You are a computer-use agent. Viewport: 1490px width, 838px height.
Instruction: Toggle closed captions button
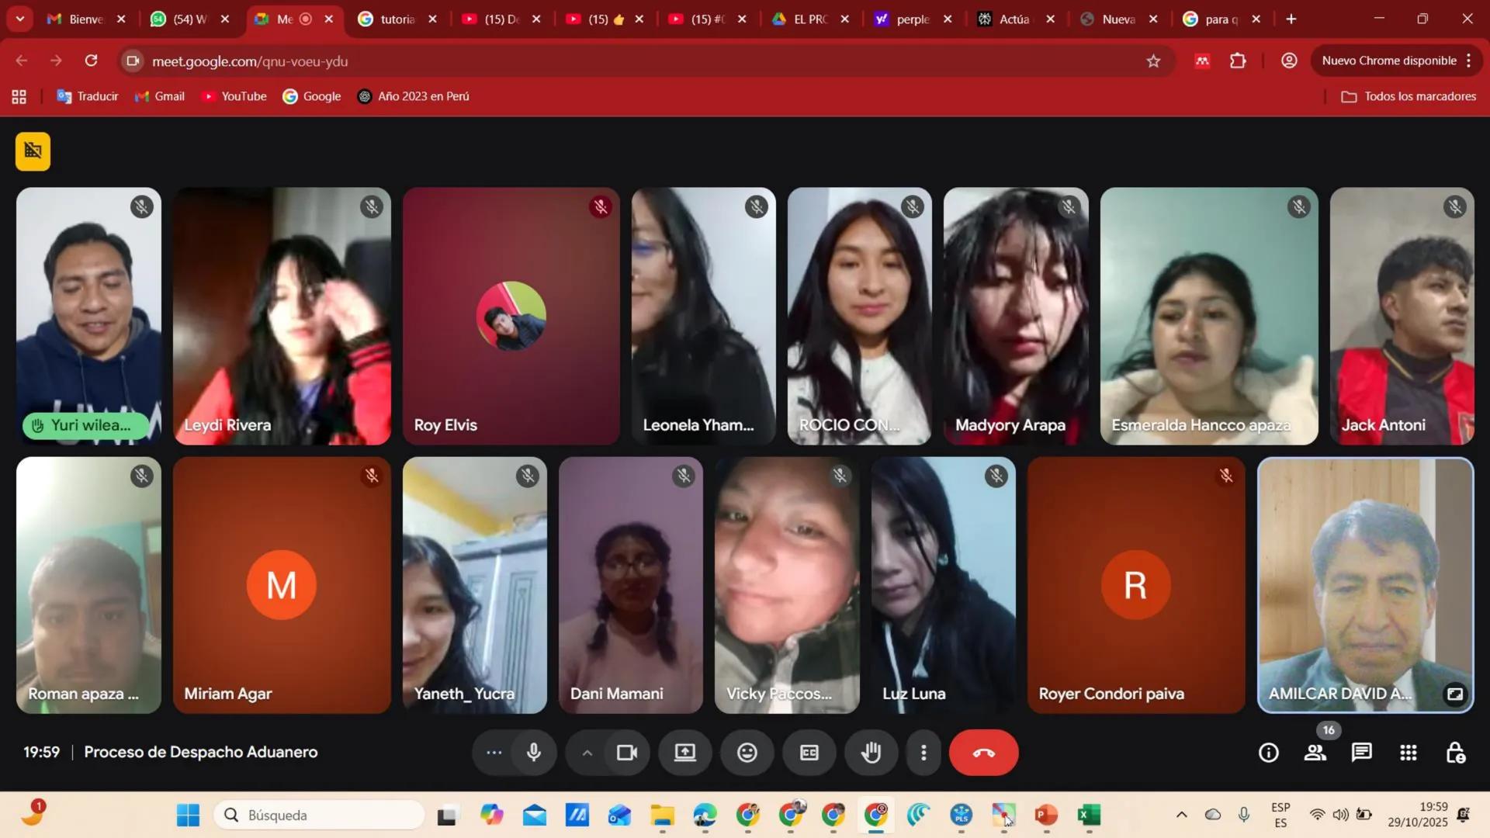(809, 753)
